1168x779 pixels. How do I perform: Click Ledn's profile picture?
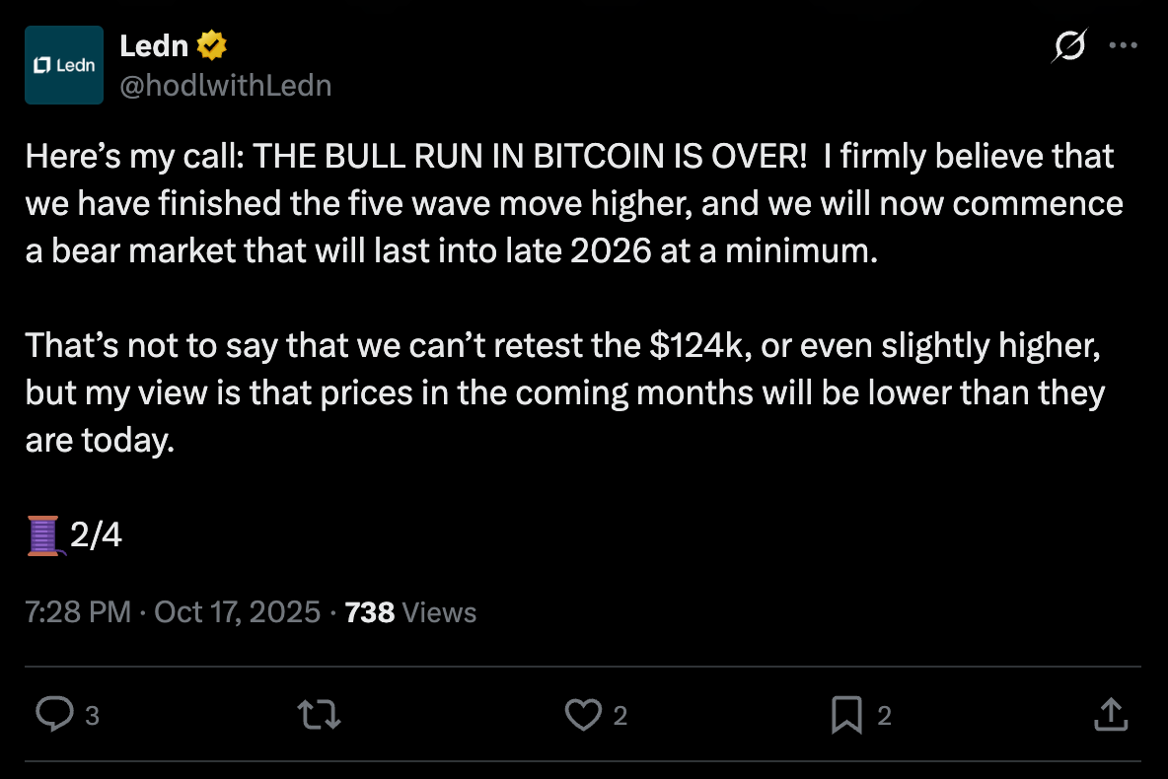pos(63,64)
